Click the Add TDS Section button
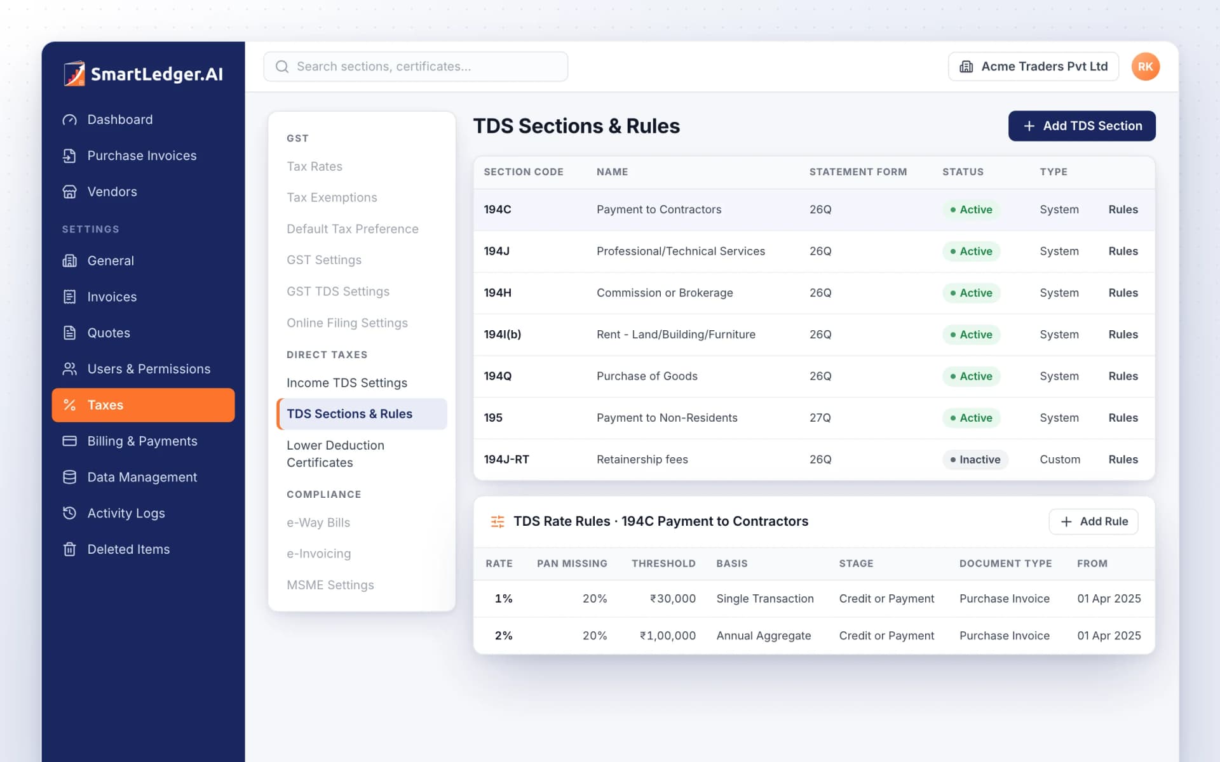This screenshot has height=762, width=1220. coord(1082,126)
